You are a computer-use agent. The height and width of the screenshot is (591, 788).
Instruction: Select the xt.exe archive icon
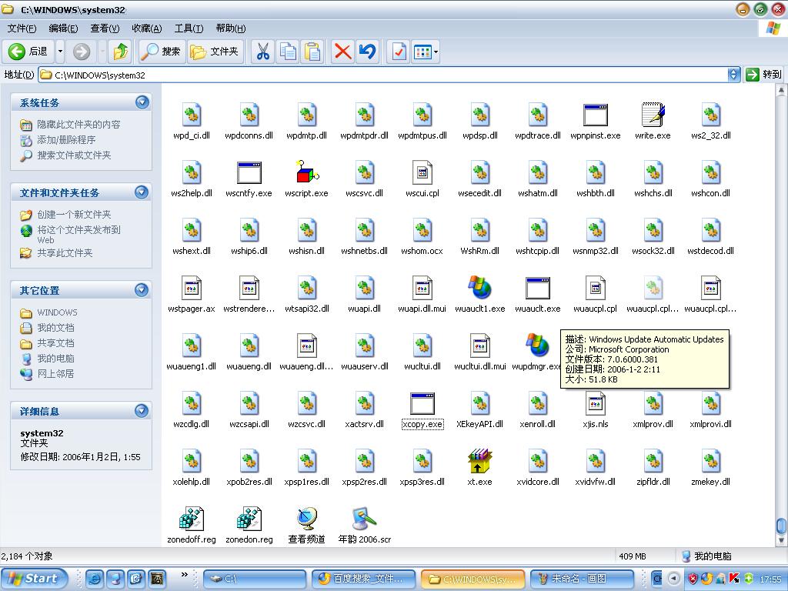point(480,461)
